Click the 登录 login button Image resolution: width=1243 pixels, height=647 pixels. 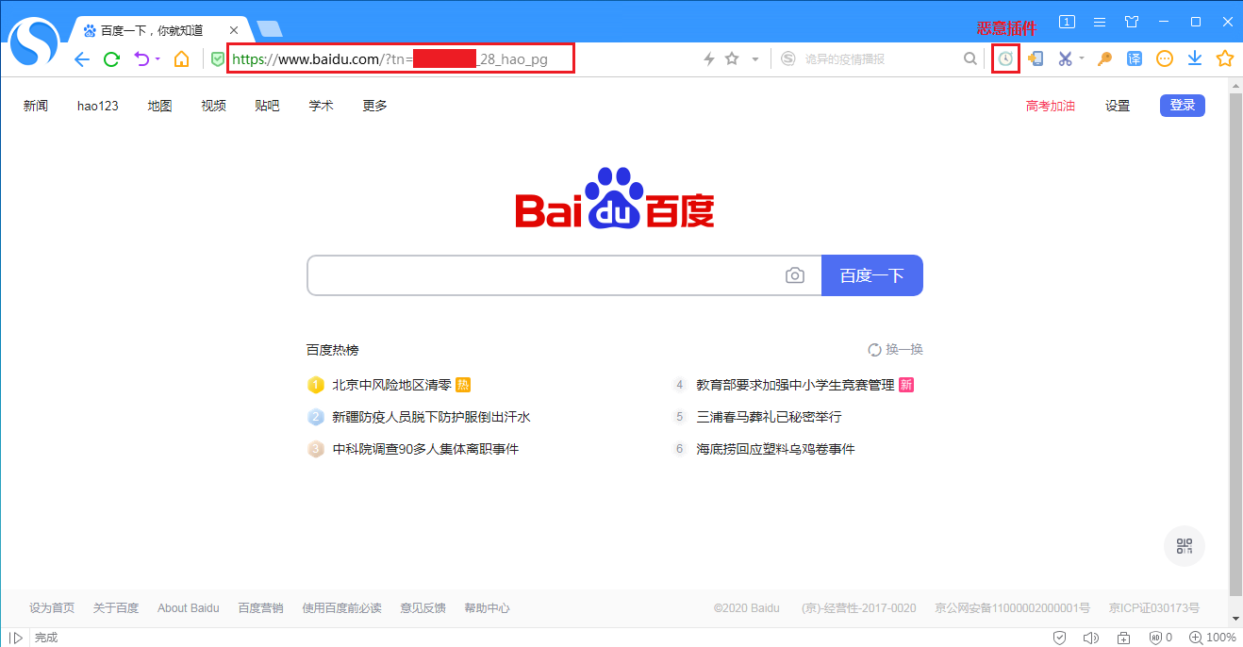[x=1182, y=106]
